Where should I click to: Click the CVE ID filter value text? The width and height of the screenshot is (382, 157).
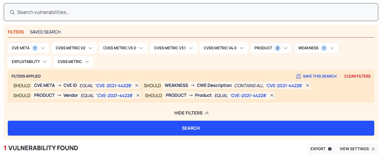pyautogui.click(x=113, y=86)
